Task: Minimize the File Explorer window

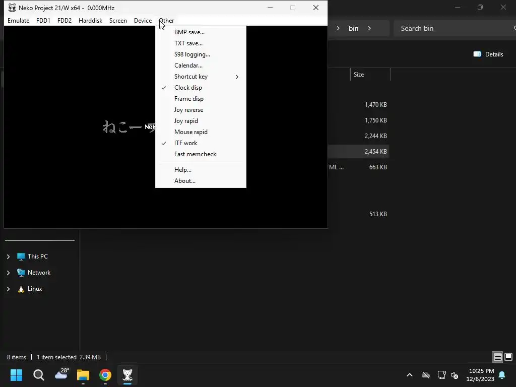Action: coord(458,7)
